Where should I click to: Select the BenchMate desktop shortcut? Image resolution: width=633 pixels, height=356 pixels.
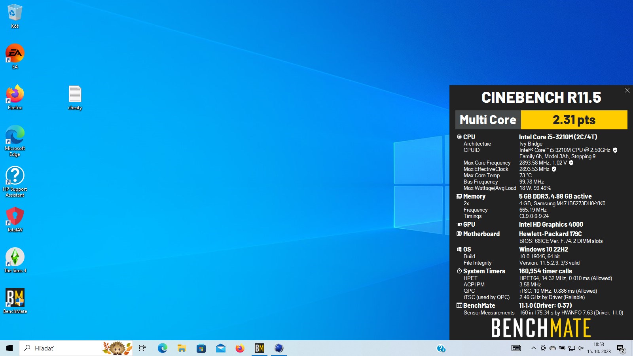(15, 301)
